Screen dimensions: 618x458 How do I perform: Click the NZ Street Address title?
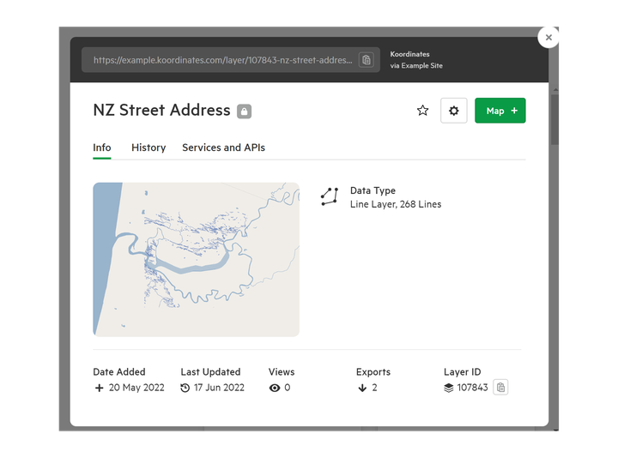tap(161, 110)
